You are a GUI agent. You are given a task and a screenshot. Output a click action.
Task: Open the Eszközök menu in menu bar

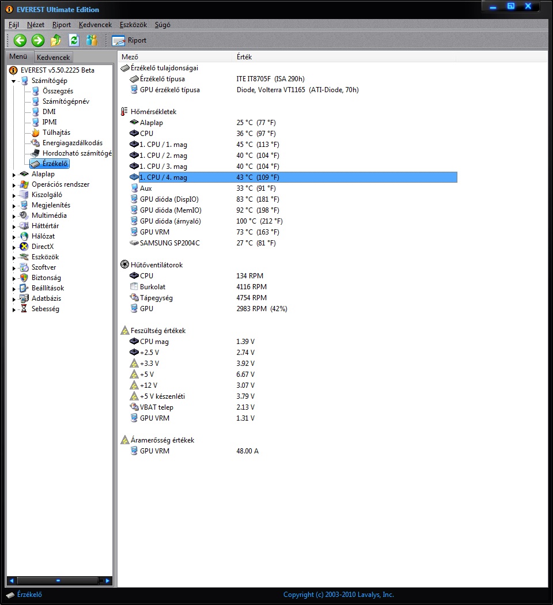tap(133, 25)
